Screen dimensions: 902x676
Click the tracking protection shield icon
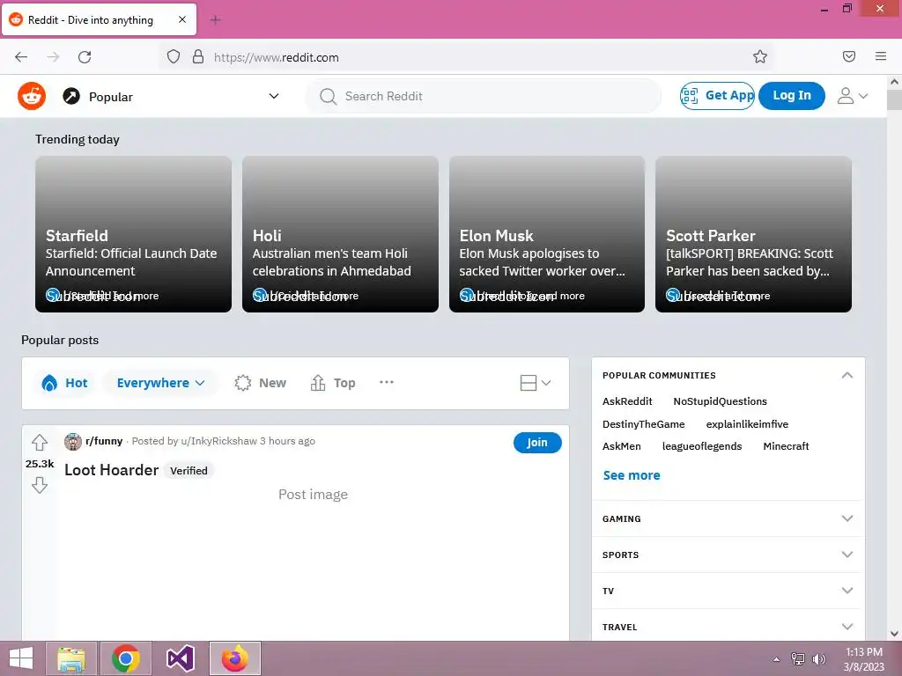[174, 57]
